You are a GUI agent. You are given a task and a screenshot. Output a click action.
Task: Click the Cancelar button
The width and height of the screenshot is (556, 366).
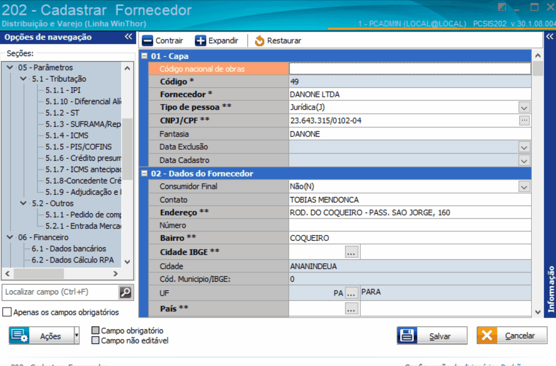click(512, 335)
